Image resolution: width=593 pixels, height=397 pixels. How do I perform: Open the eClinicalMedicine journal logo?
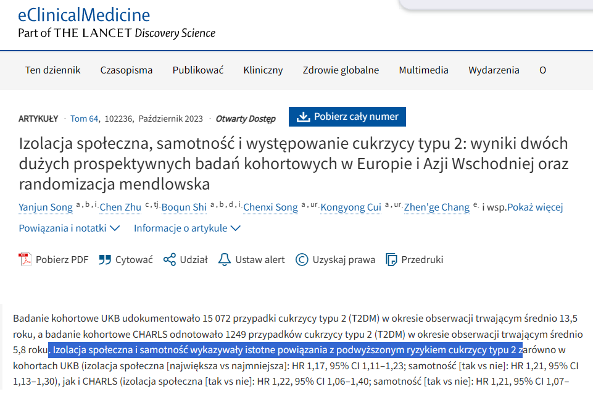coord(84,15)
